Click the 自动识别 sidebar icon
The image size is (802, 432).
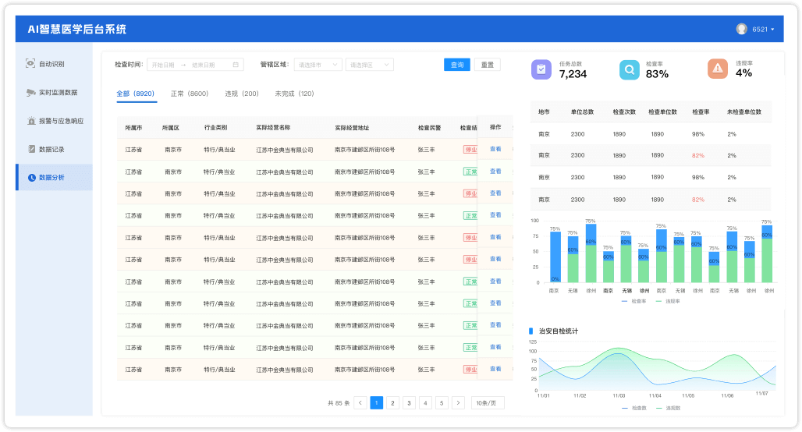(30, 63)
